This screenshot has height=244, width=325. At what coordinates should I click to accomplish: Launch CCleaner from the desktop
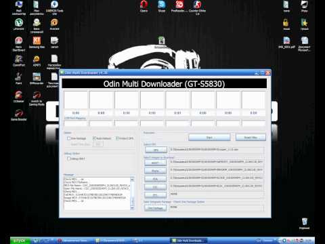[x=19, y=97]
